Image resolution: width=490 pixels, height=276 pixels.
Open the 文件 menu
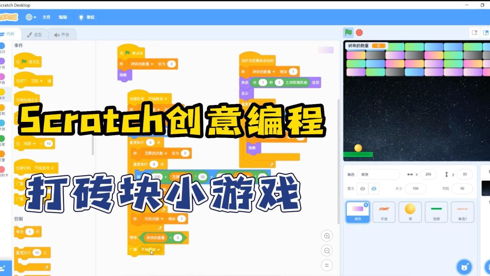[46, 17]
